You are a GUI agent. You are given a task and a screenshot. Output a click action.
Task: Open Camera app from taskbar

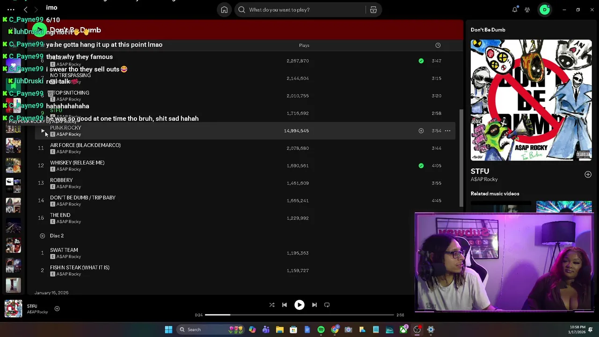point(348,330)
